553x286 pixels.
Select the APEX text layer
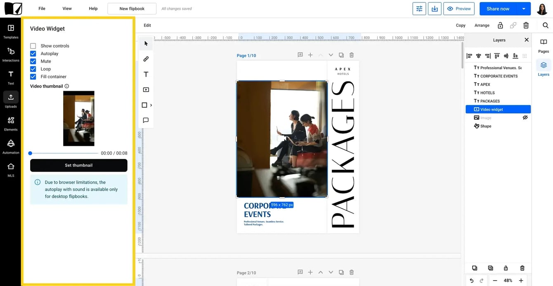(x=498, y=84)
